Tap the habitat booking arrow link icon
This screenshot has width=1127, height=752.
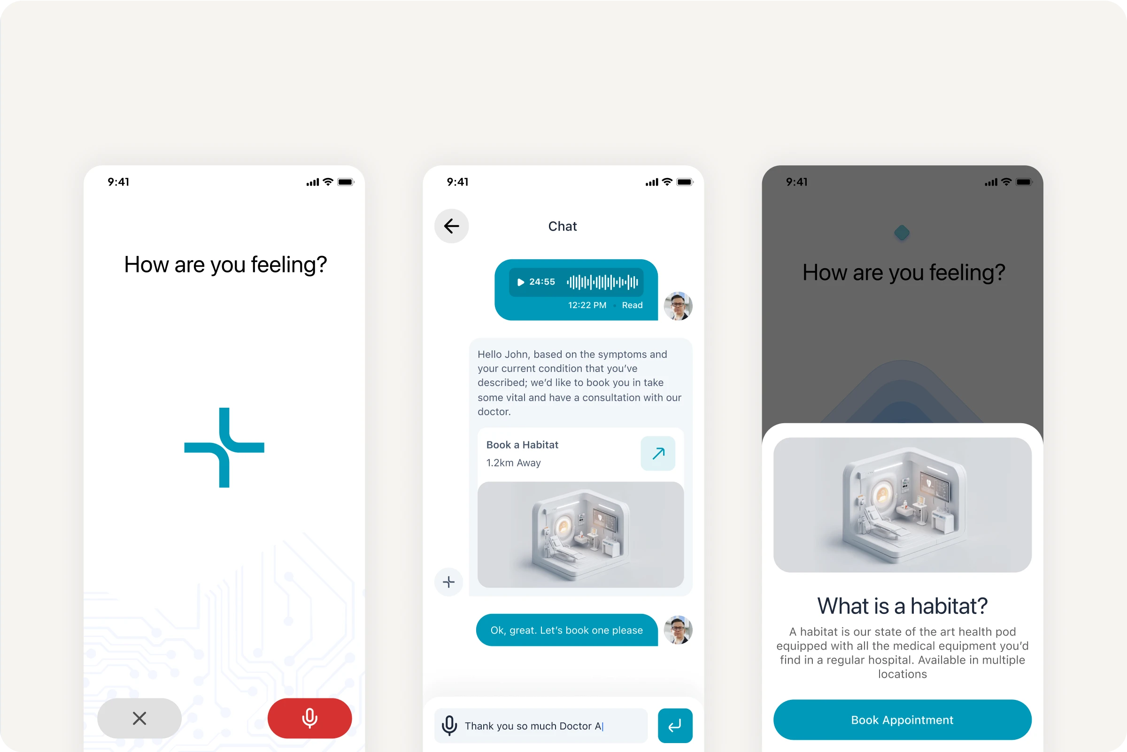657,453
